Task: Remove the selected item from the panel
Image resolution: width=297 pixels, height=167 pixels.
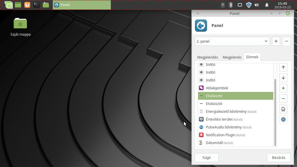Action: (283, 99)
